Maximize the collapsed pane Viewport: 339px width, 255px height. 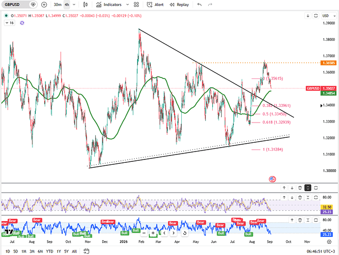tap(316, 188)
